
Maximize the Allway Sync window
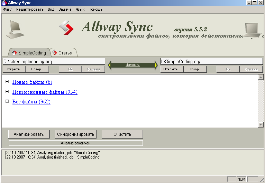pyautogui.click(x=254, y=3)
